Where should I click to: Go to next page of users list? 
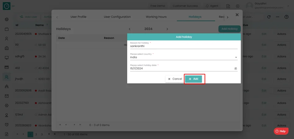pos(49,134)
